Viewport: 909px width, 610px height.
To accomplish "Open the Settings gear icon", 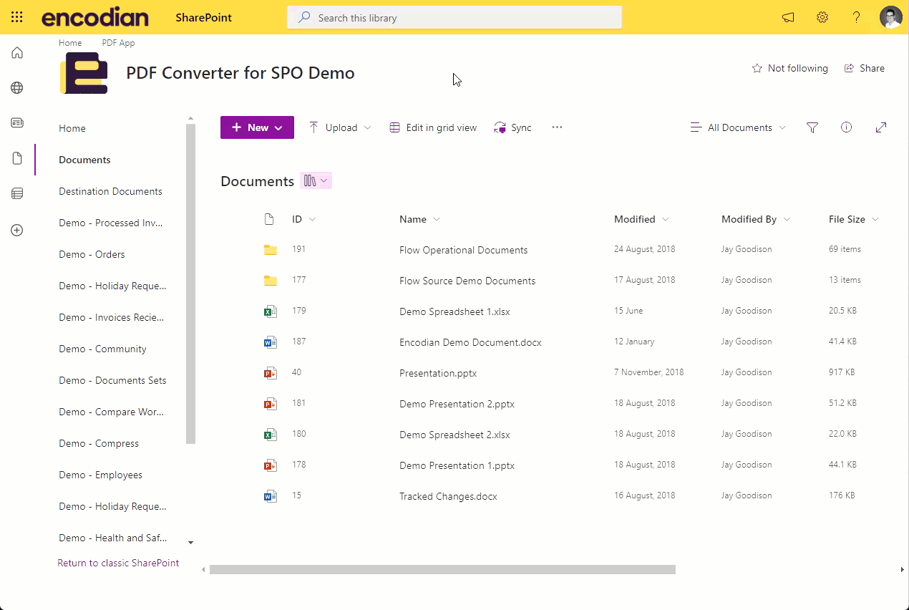I will pyautogui.click(x=822, y=18).
